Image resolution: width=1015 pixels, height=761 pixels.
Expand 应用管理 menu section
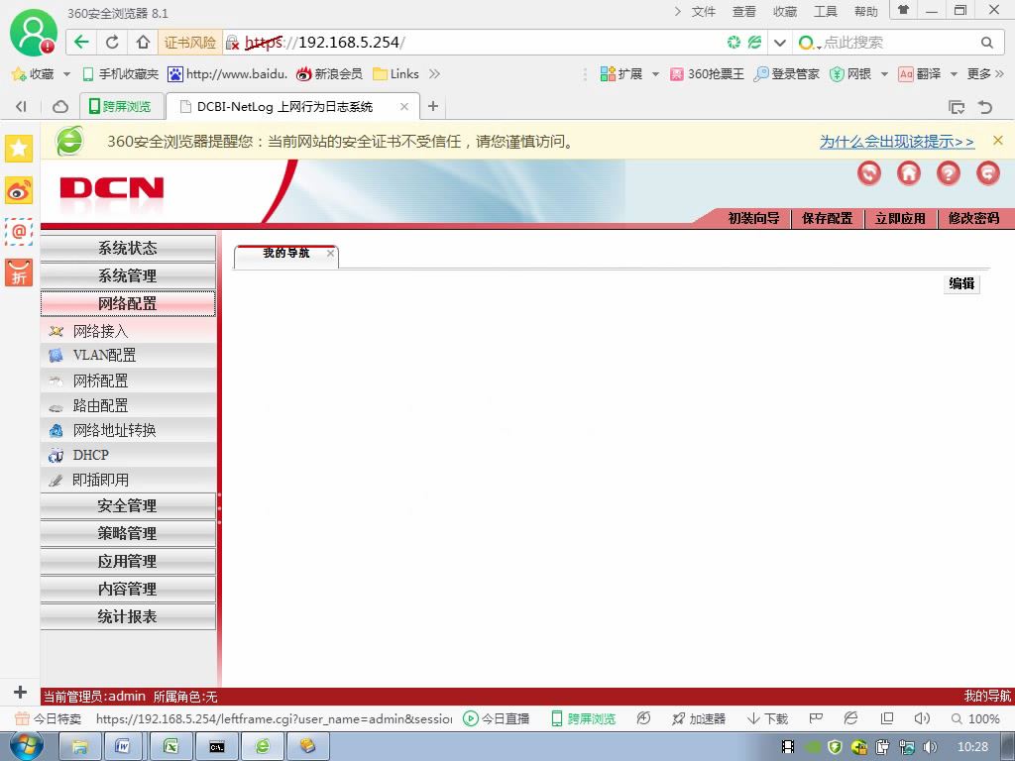click(x=128, y=561)
